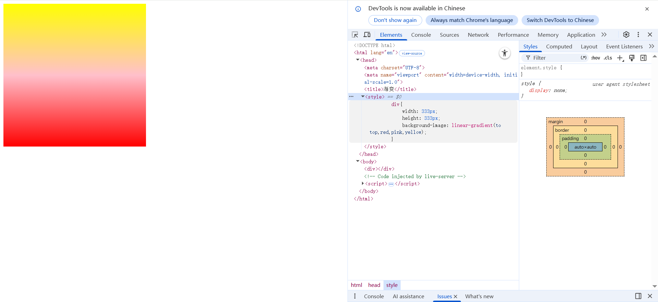Viewport: 658px width, 302px height.
Task: Click the display: none property in user agent style
Action: pos(548,91)
